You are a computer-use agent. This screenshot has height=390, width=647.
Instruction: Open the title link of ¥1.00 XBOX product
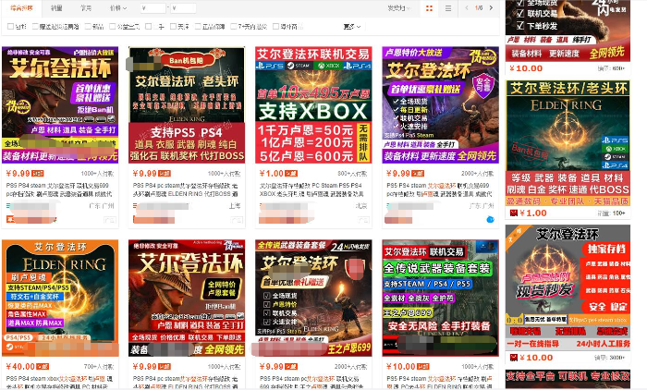coord(311,189)
